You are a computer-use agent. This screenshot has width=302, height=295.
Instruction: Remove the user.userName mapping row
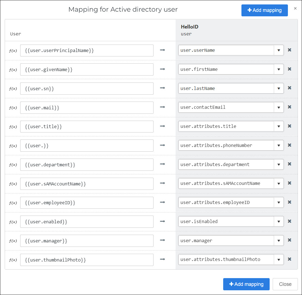pyautogui.click(x=290, y=50)
